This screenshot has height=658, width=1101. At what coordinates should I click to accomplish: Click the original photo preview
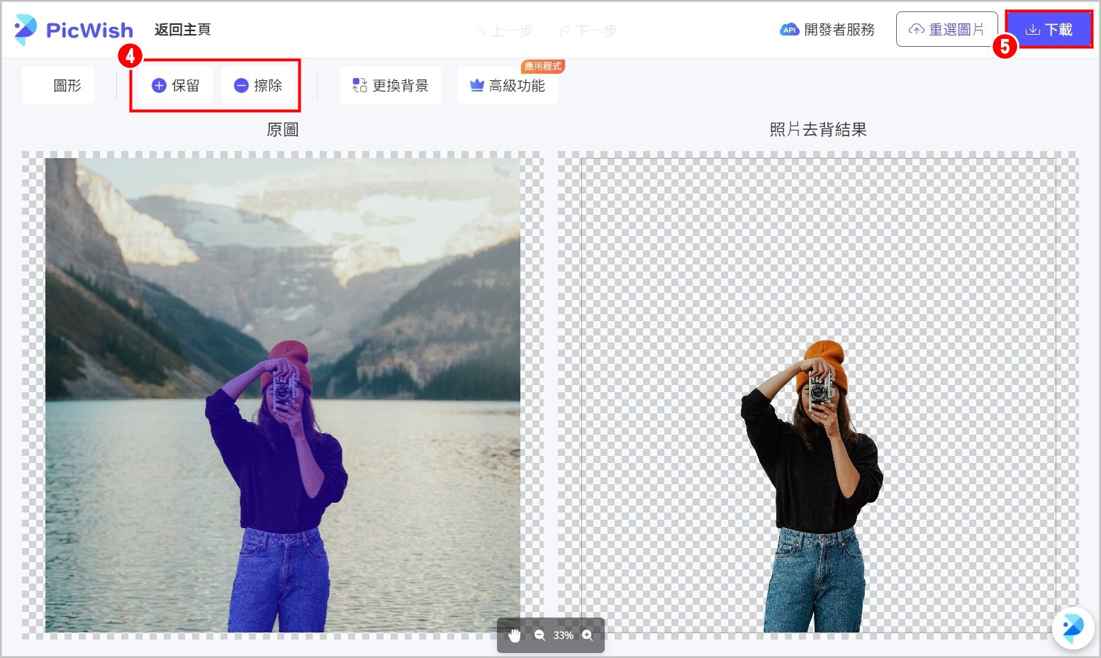[282, 394]
